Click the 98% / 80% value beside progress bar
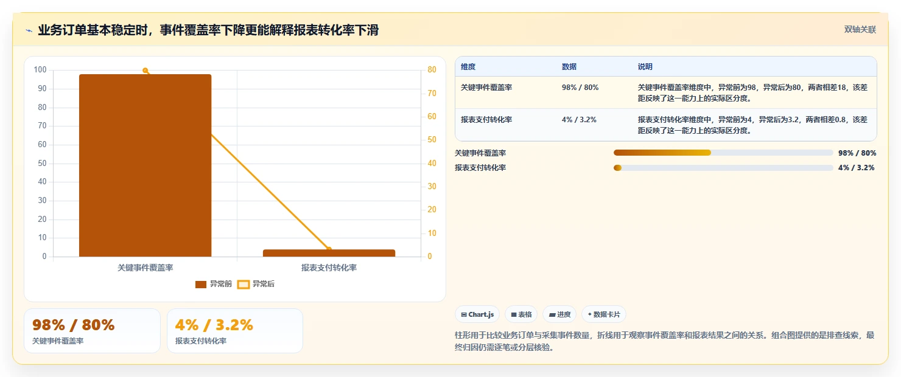 pos(857,153)
